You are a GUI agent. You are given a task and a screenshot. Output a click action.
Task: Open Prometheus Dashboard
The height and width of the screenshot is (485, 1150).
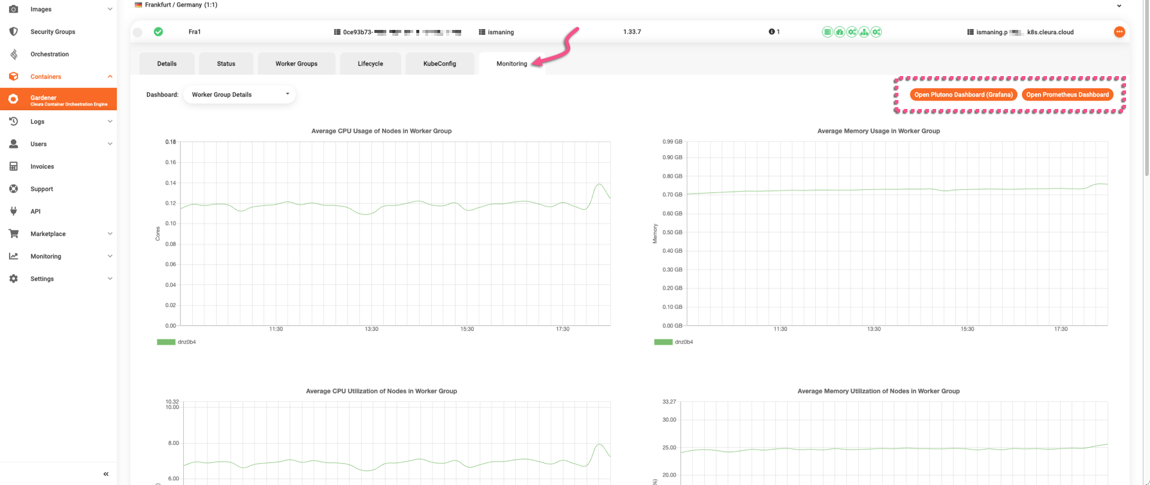(1067, 95)
